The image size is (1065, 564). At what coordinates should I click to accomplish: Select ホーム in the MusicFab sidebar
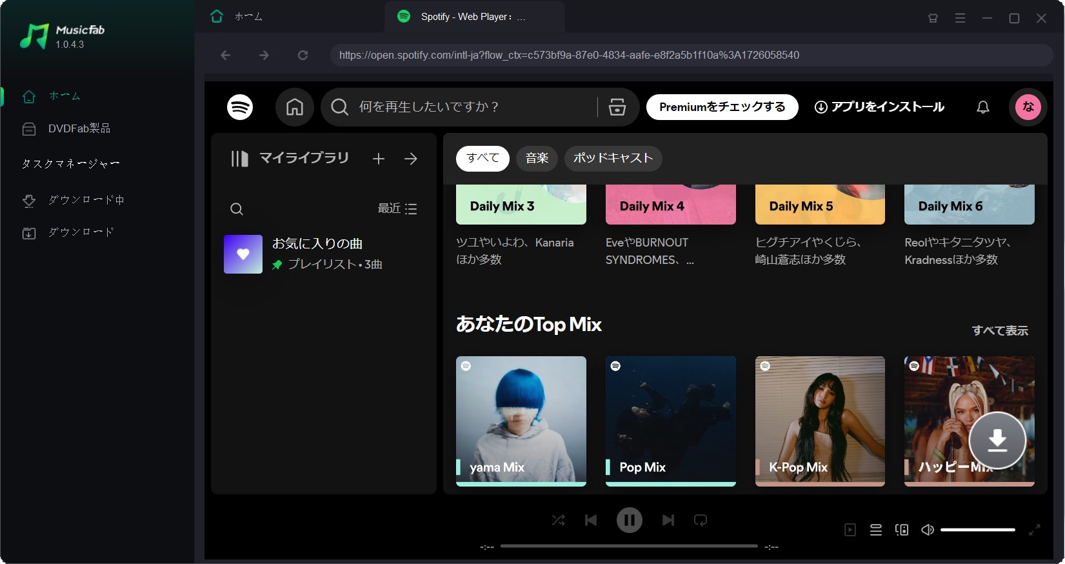point(52,96)
